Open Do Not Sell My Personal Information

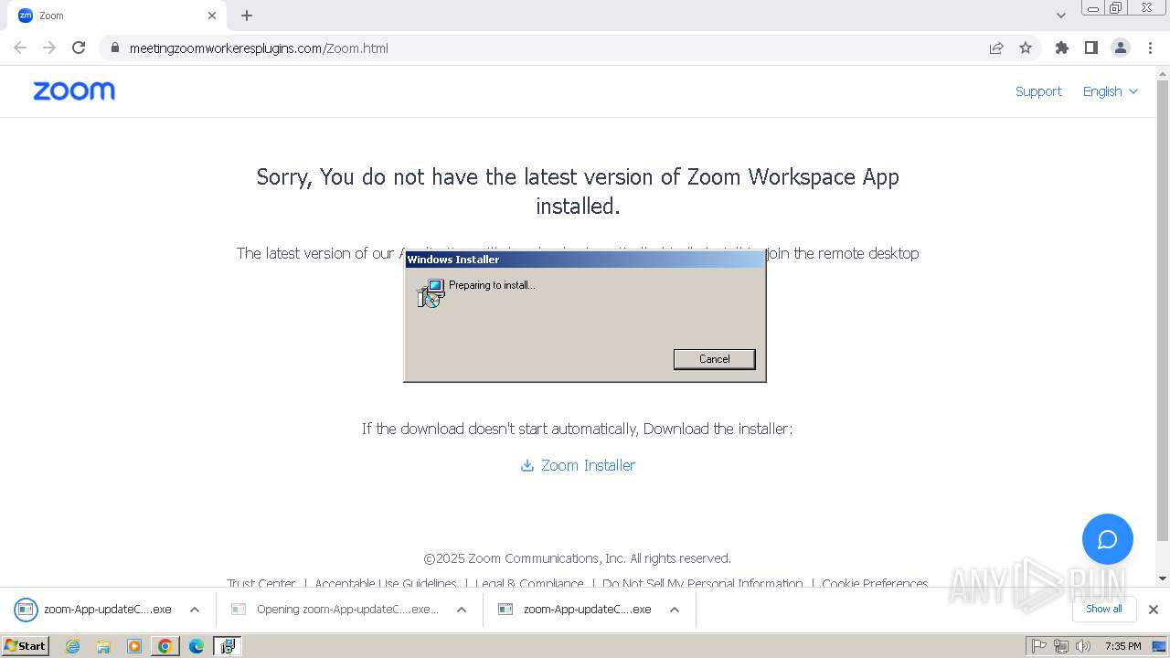(703, 583)
